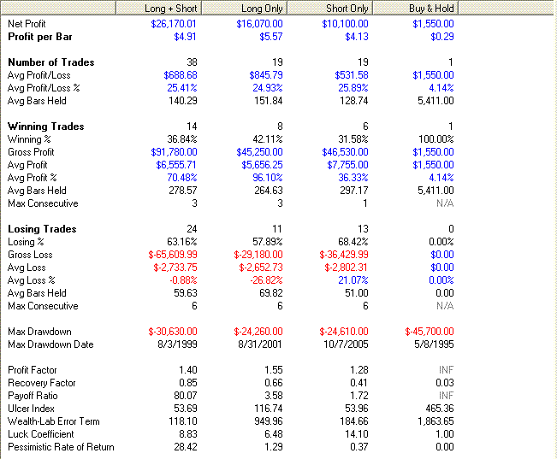Viewport: 557px width, 459px height.
Task: Click the Max Drawdown Date row label
Action: (x=50, y=344)
